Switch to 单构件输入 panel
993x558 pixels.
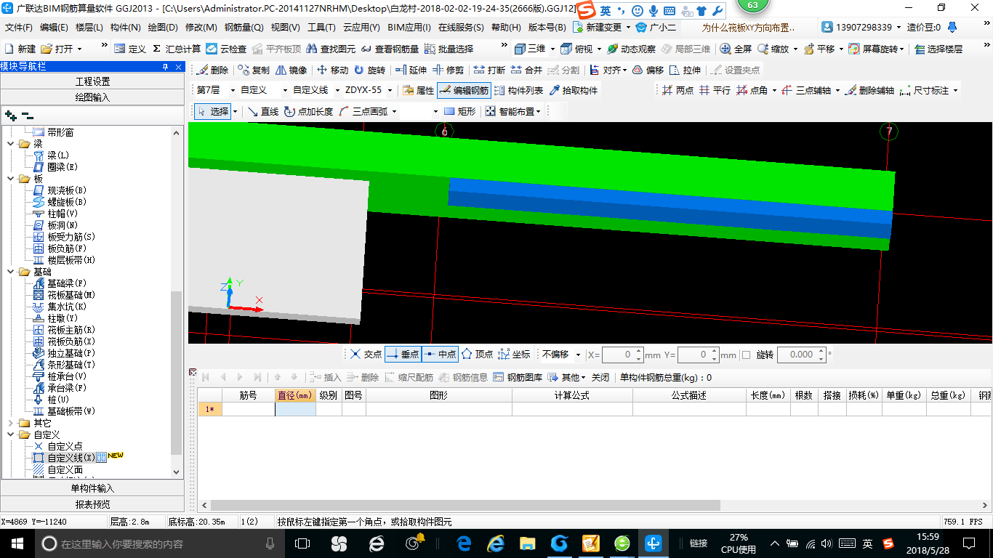(x=92, y=488)
